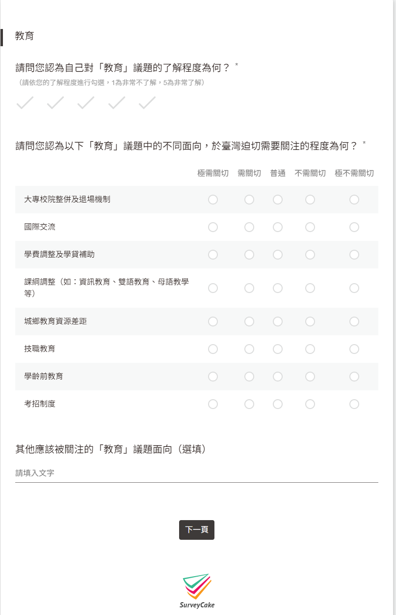
Task: Choose 不需關切 for 國際交流
Action: click(310, 227)
